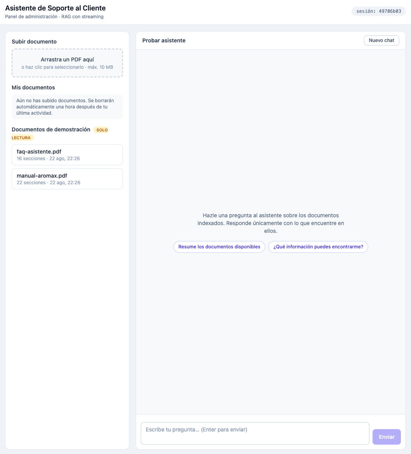Image resolution: width=411 pixels, height=454 pixels.
Task: Click the "Panel de administración" subtitle
Action: pos(31,16)
